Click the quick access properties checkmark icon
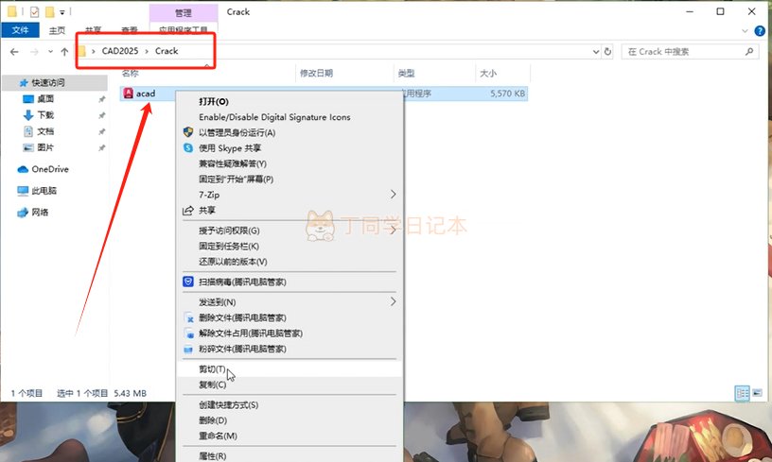Screen dimensions: 772x462 click(x=34, y=11)
